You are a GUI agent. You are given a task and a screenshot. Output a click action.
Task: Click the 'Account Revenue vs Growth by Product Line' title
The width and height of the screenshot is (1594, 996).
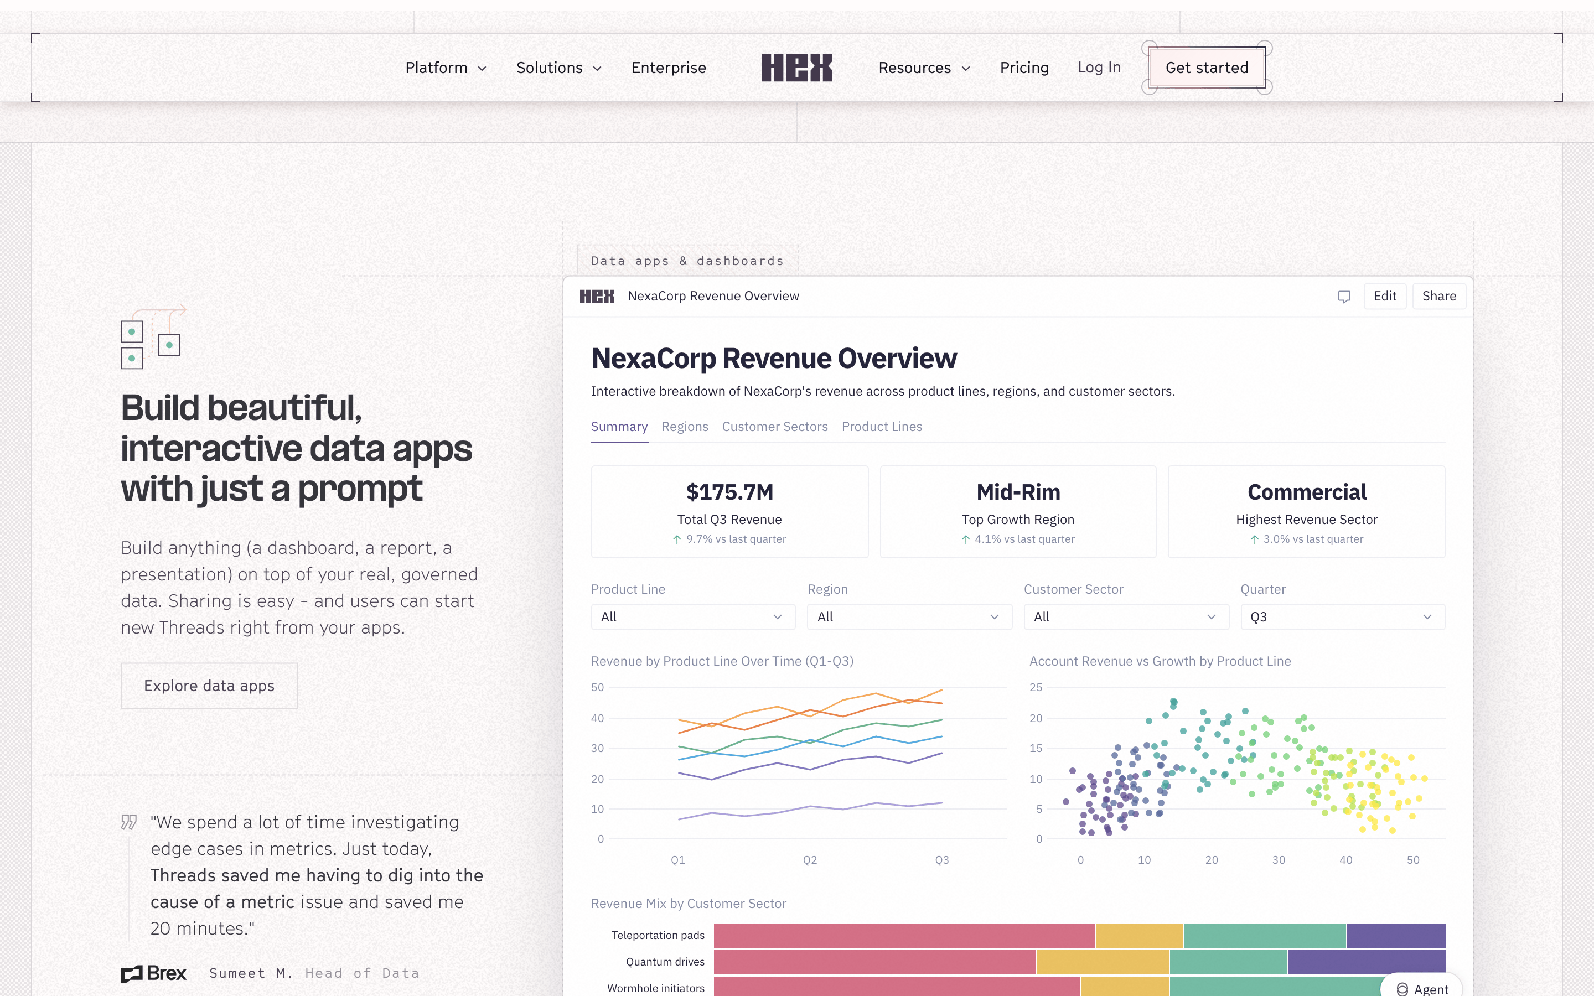(1160, 661)
